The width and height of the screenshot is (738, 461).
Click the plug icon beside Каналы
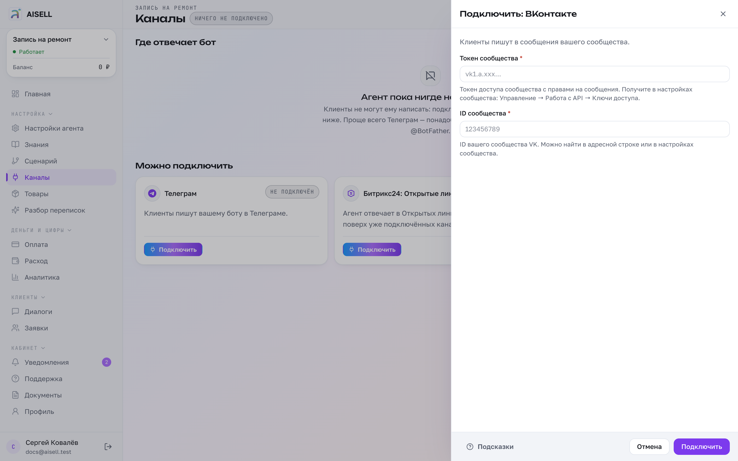click(15, 177)
